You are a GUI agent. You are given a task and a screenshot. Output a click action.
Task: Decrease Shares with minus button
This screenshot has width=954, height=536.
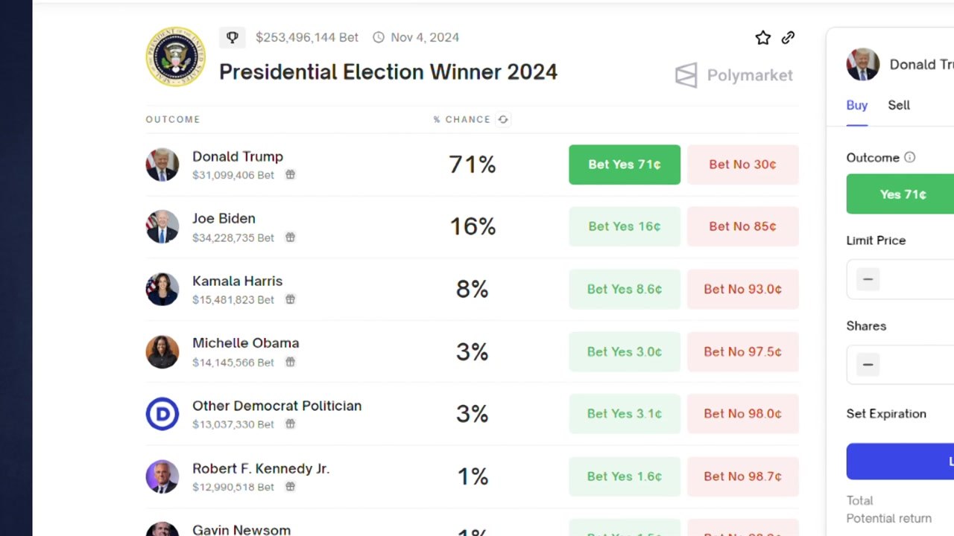point(868,364)
